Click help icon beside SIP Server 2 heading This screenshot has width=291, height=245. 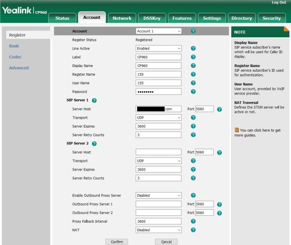point(94,144)
